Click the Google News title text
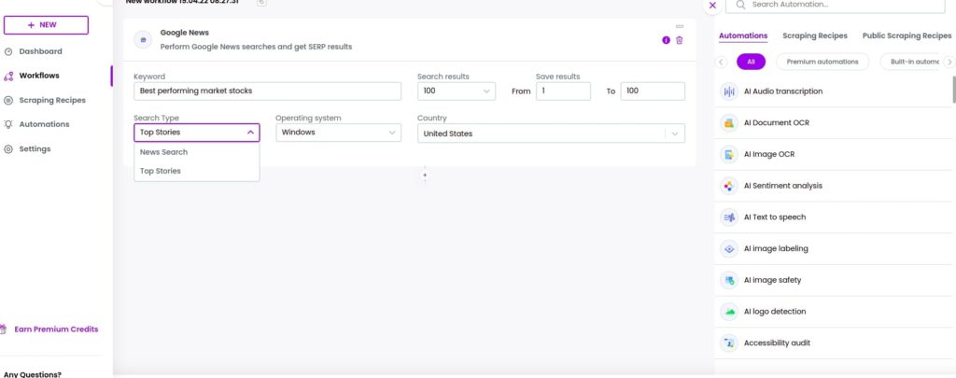The width and height of the screenshot is (956, 378). click(185, 33)
